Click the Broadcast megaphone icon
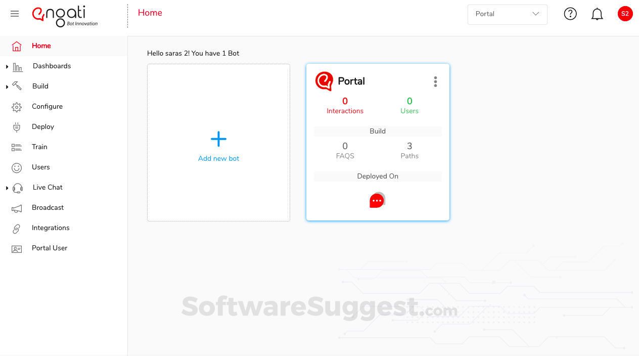Screen dimensions: 639x356 [16, 207]
